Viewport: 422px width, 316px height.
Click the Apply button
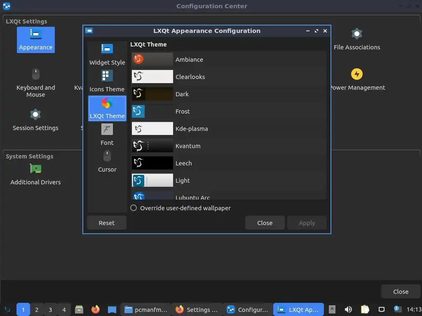point(307,223)
